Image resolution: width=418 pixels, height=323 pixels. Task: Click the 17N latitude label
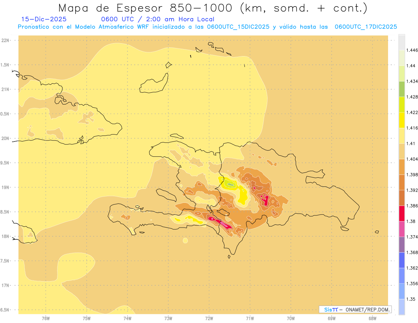[6, 285]
